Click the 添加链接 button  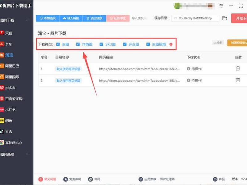tap(48, 18)
